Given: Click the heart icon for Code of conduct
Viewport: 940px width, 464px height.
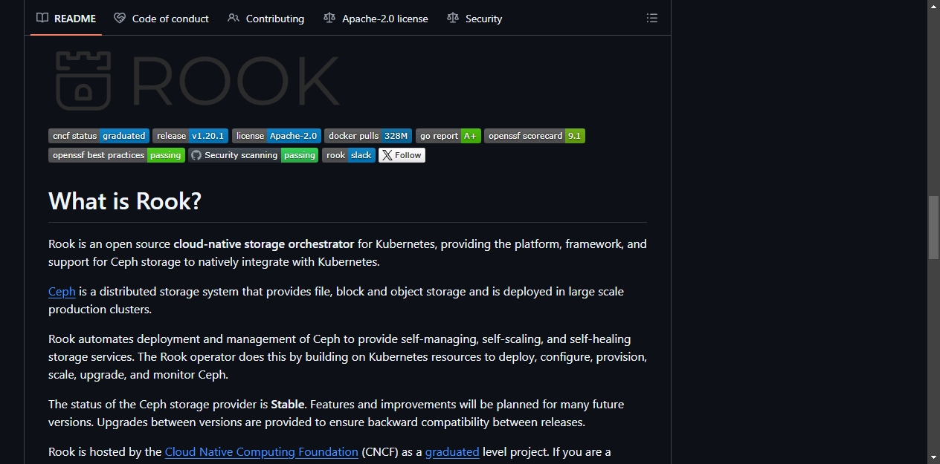Looking at the screenshot, I should click(x=120, y=18).
